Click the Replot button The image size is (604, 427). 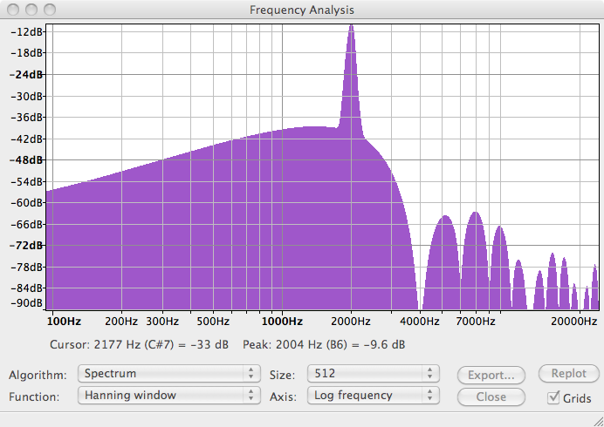[568, 374]
